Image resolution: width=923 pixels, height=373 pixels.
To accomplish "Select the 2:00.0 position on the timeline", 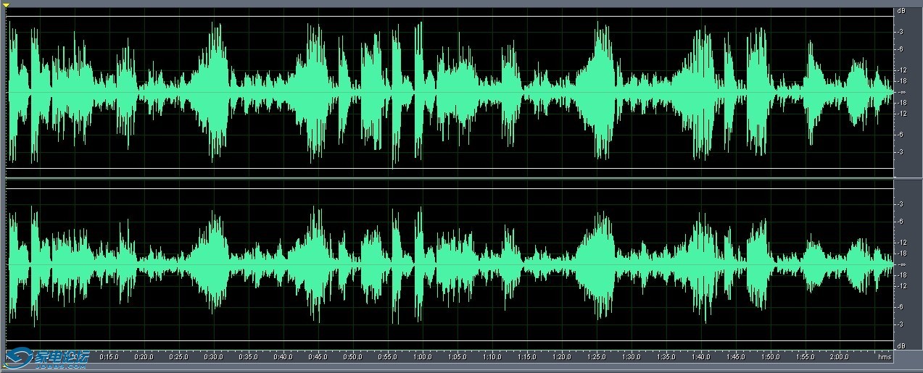I will point(840,356).
